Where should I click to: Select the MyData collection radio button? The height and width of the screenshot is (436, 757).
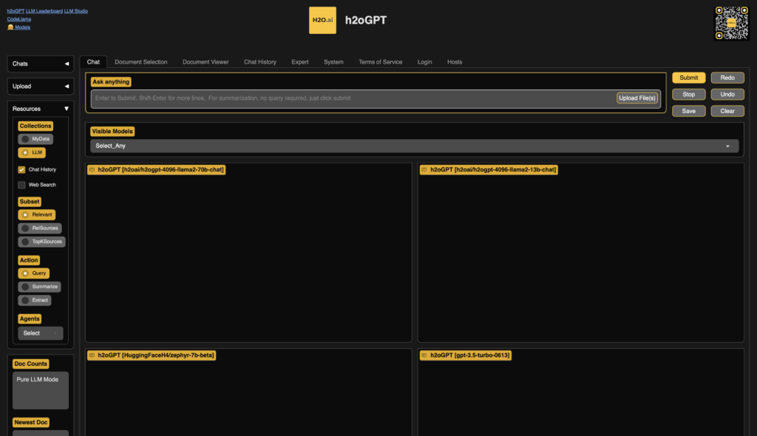coord(25,139)
